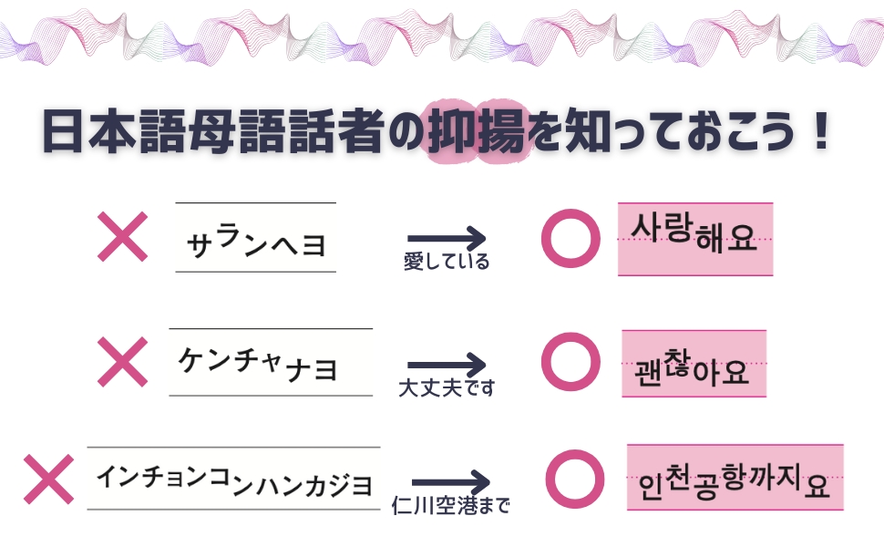Click the pink 인천공항까지요 Korean box
The image size is (884, 547).
735,477
